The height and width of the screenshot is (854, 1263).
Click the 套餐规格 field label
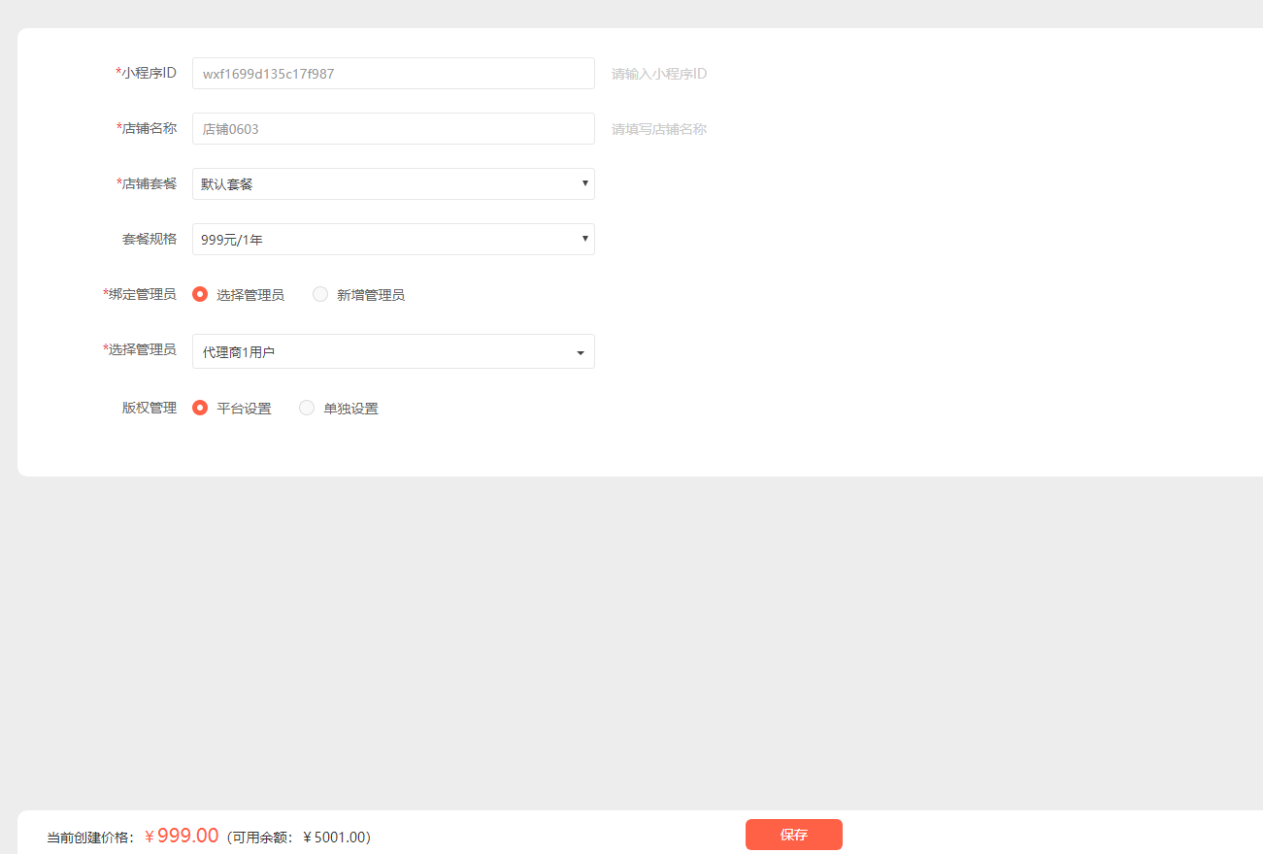coord(149,239)
